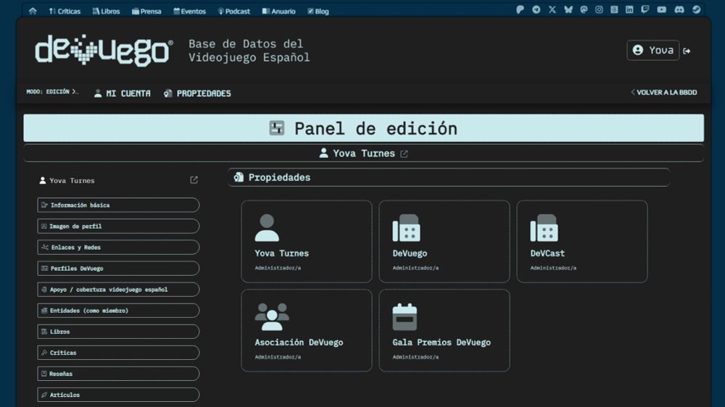
Task: Click the person icon on Yova Turnes card
Action: pos(267,227)
